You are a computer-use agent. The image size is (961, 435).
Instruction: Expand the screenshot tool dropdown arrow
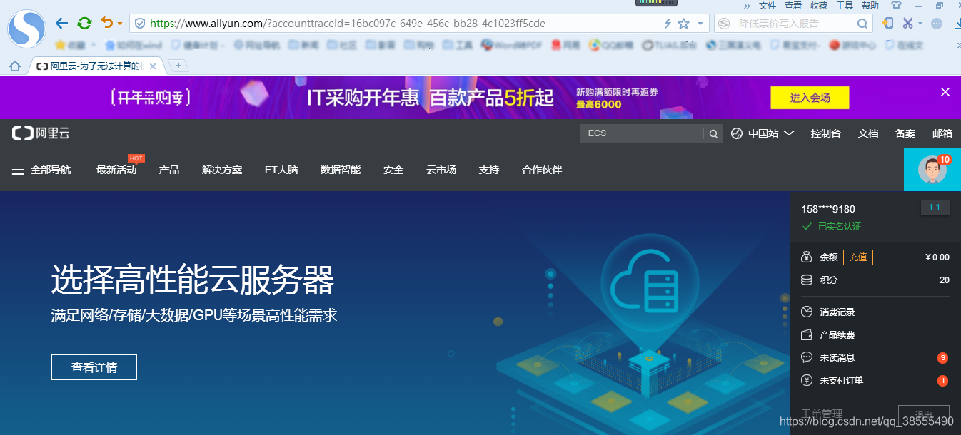pyautogui.click(x=920, y=24)
